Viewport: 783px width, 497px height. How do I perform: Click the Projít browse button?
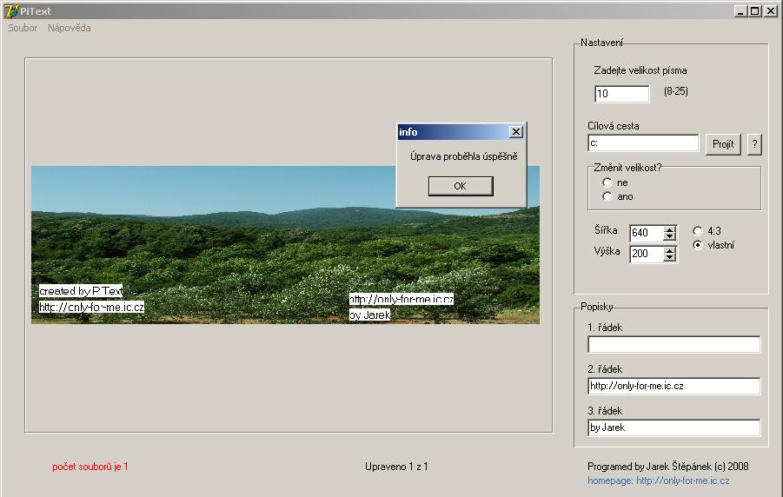point(723,144)
